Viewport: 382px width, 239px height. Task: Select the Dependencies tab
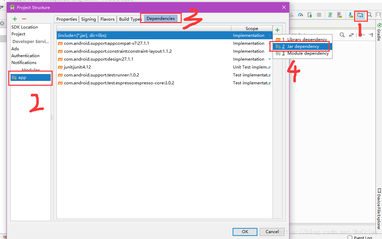coord(161,19)
